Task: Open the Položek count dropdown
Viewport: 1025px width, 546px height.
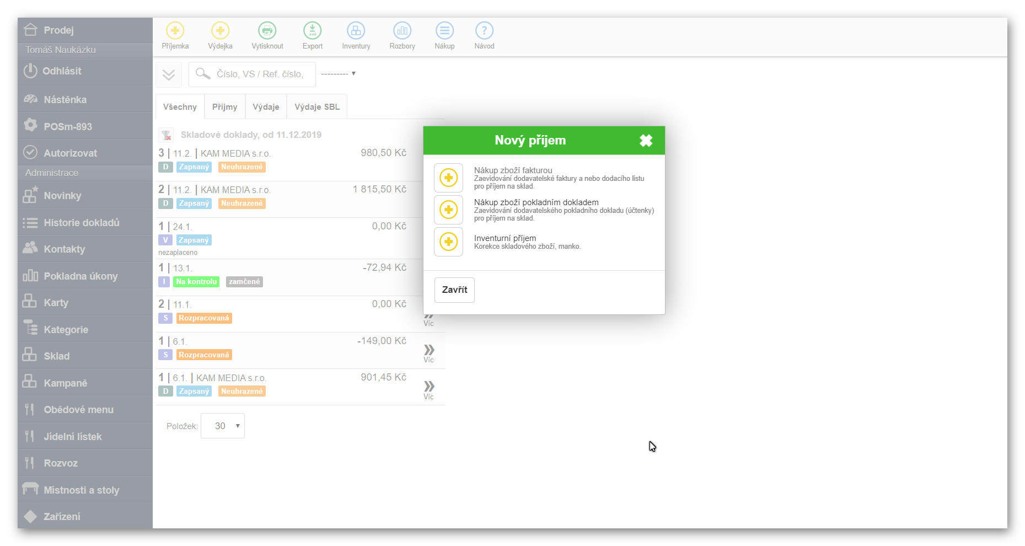Action: pyautogui.click(x=223, y=426)
